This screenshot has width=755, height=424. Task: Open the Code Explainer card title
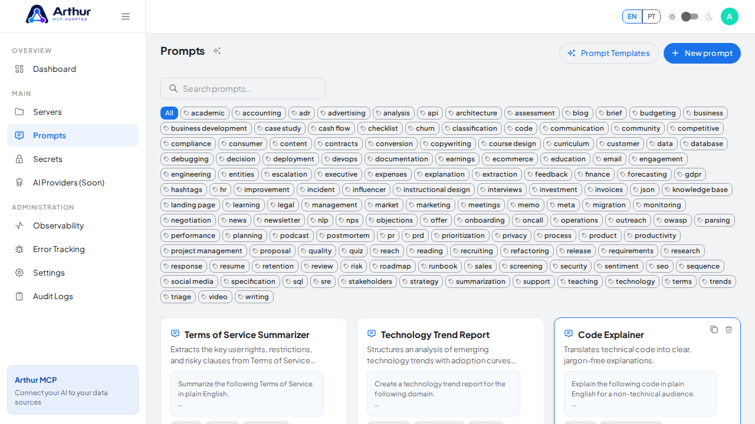coord(611,334)
